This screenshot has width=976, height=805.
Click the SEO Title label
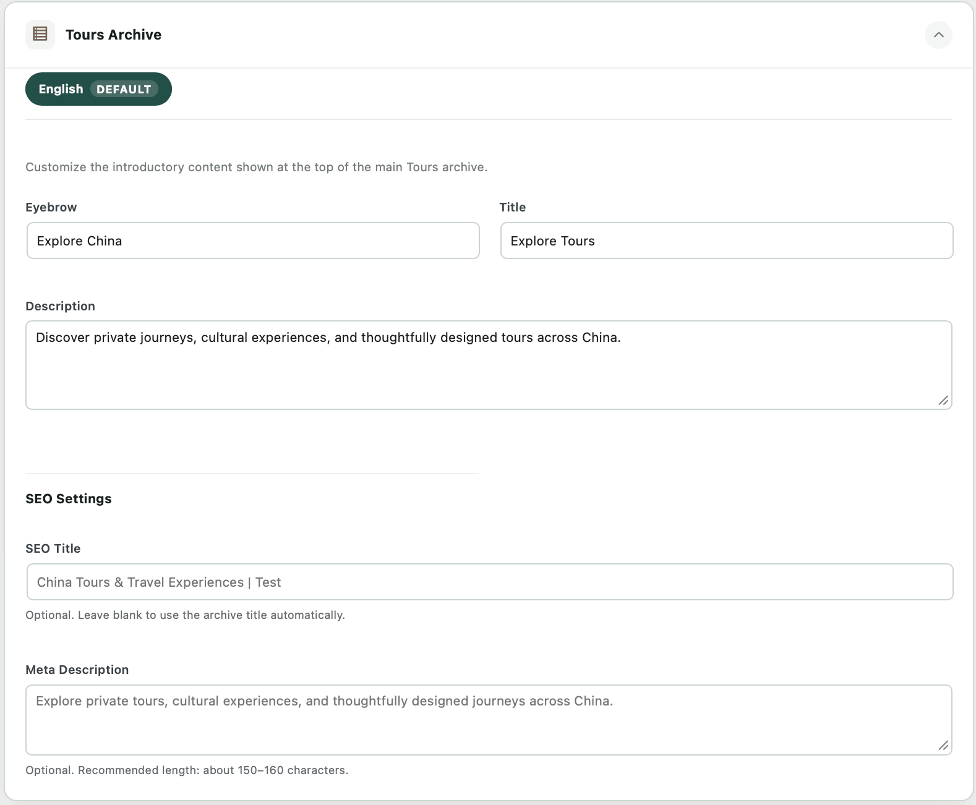point(53,548)
